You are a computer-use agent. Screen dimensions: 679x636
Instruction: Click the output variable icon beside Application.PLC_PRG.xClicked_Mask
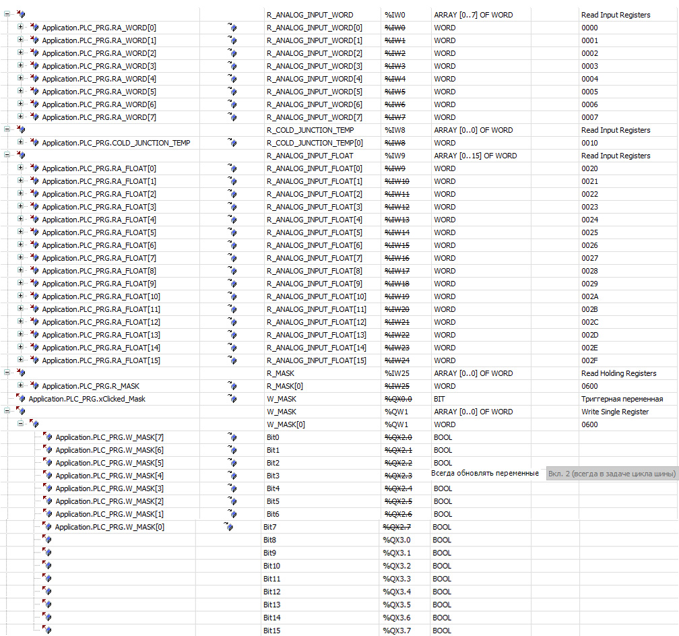click(21, 399)
